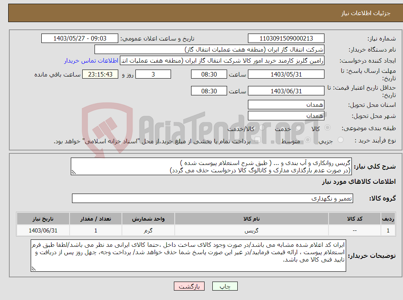The width and height of the screenshot is (403, 300).
Task: Click the remaining time 23:15:43 field
Action: point(100,74)
